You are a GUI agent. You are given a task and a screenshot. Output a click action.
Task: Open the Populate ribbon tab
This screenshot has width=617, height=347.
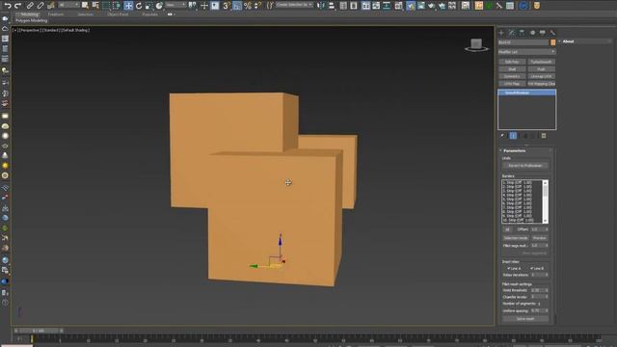point(150,14)
